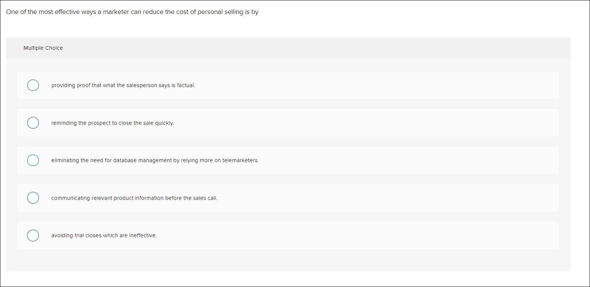
Task: Select the 'reminding the prospect to close the sale quickly' option
Action: (x=33, y=123)
